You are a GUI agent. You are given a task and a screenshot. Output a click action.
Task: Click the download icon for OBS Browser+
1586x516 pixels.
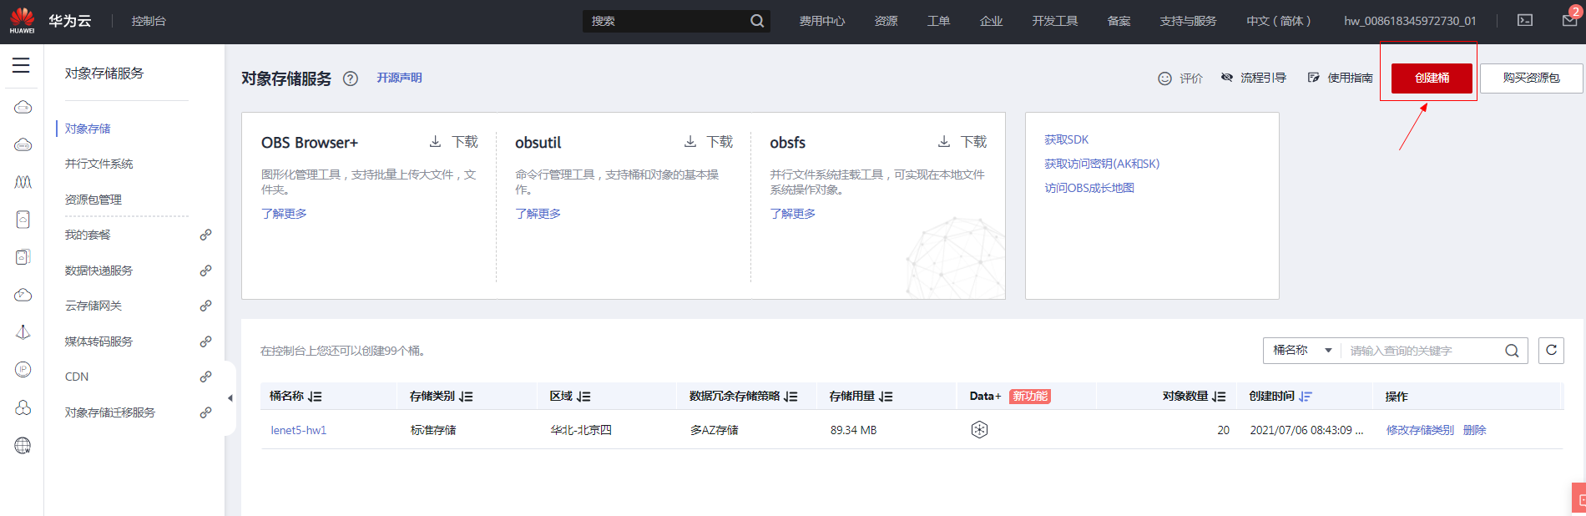click(x=435, y=142)
